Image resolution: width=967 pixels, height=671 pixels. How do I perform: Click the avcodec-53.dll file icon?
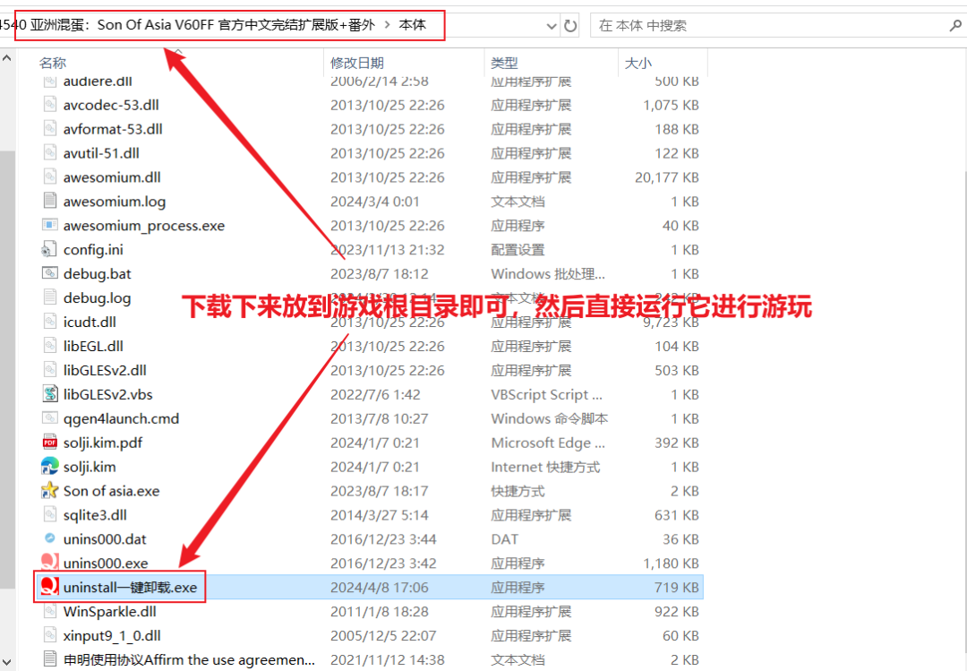(50, 105)
